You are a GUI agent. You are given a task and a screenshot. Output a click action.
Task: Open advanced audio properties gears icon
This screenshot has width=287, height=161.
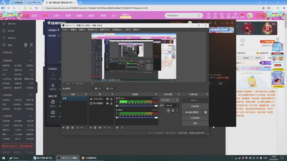pos(117,128)
